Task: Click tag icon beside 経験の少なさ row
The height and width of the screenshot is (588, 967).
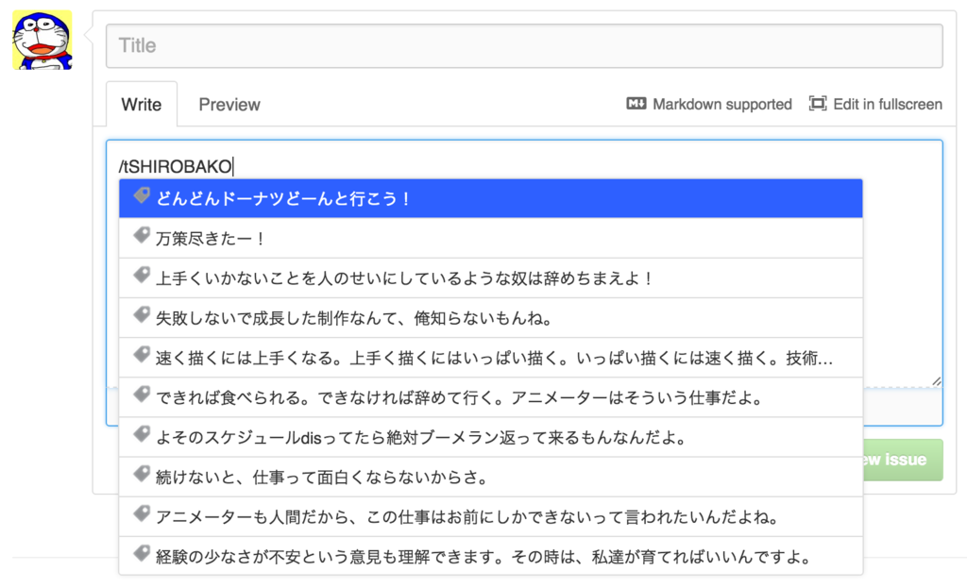Action: click(x=142, y=553)
